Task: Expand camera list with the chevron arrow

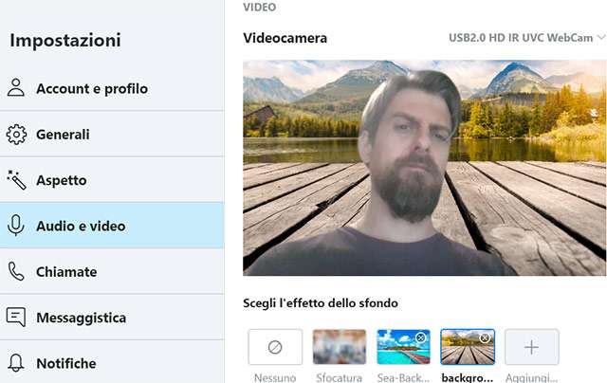Action: pyautogui.click(x=601, y=38)
